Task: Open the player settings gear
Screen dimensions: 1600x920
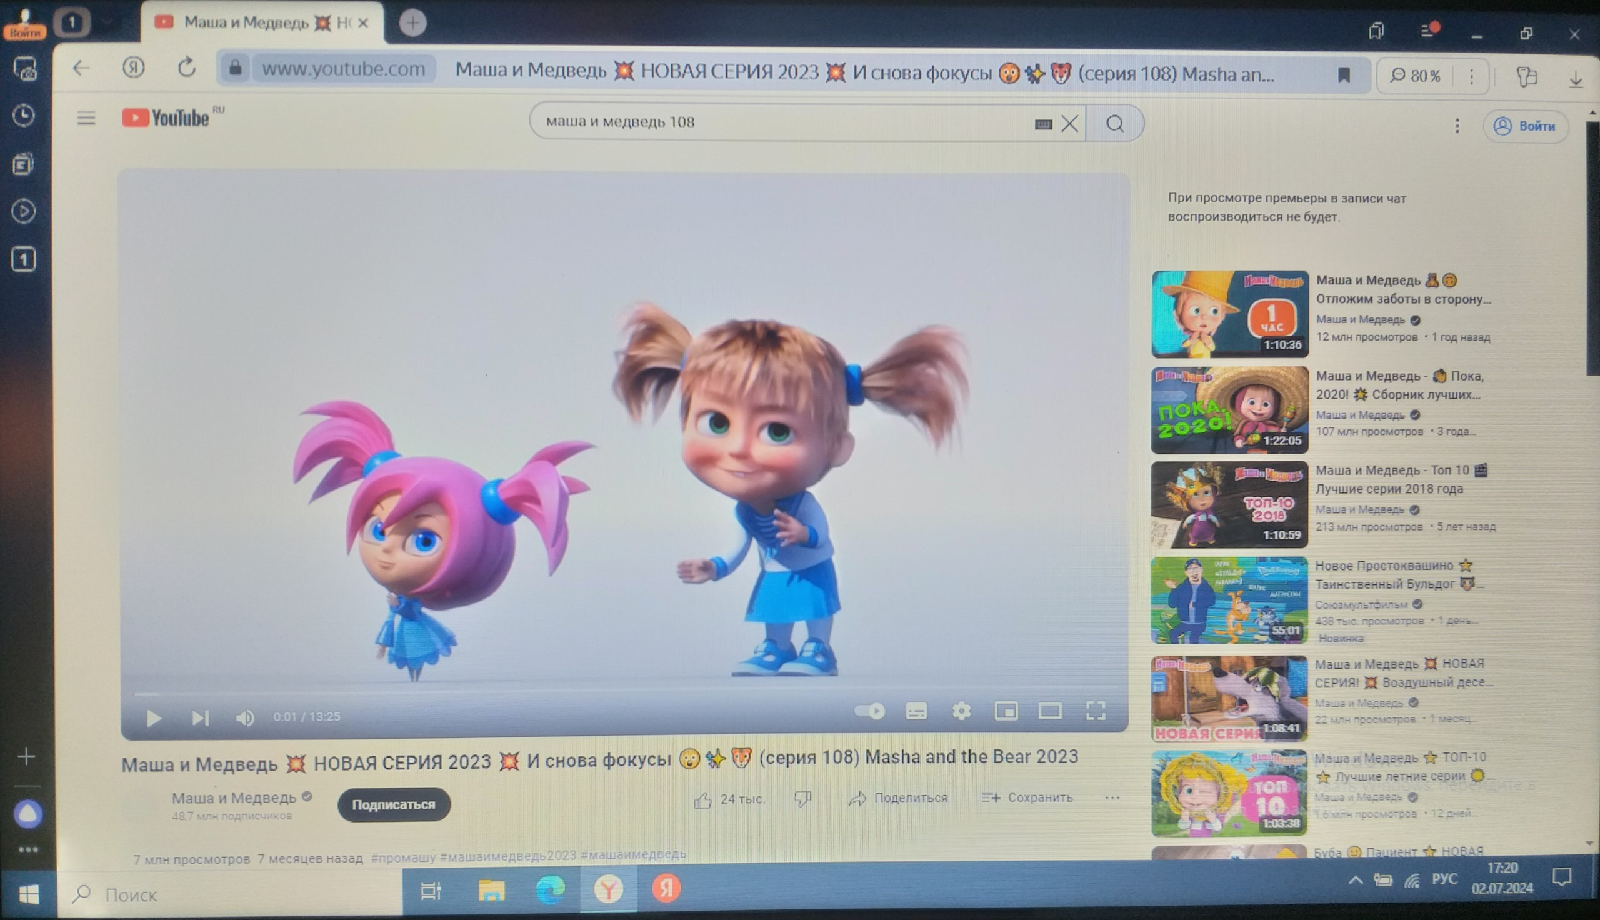Action: coord(961,711)
